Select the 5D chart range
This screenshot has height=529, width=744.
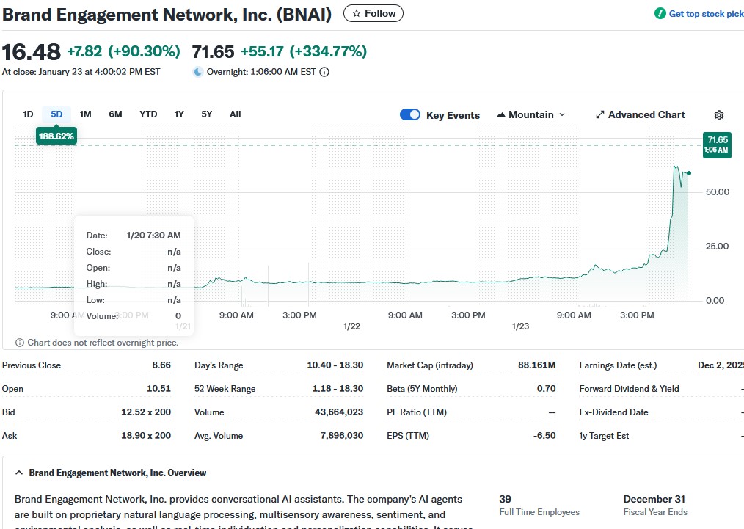pos(56,114)
